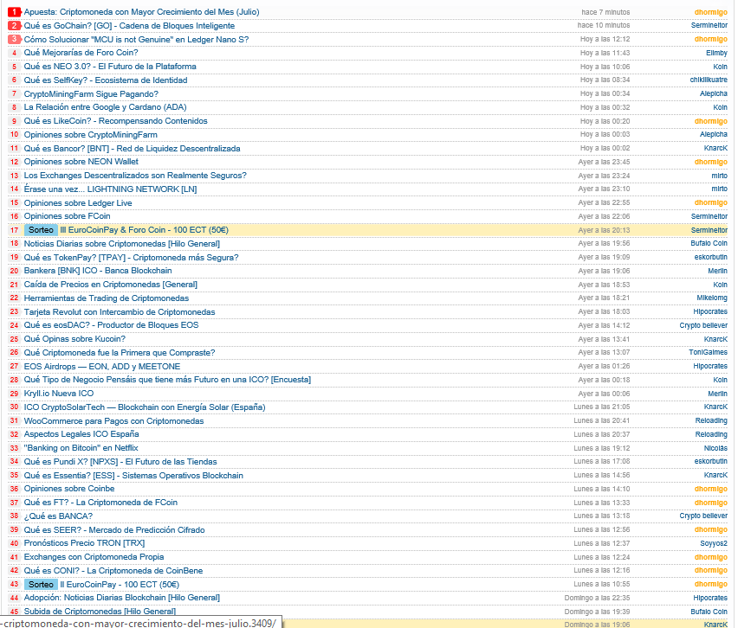
Task: Click the 'hace 10 minutos' timestamp
Action: pos(604,25)
